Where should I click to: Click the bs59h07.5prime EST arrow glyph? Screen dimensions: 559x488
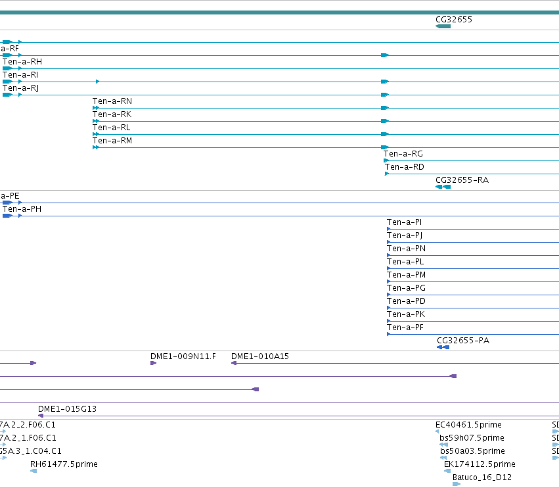pyautogui.click(x=443, y=445)
